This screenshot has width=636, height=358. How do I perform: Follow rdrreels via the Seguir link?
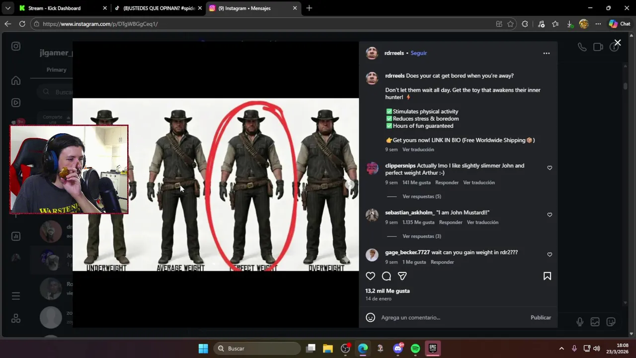pos(418,53)
